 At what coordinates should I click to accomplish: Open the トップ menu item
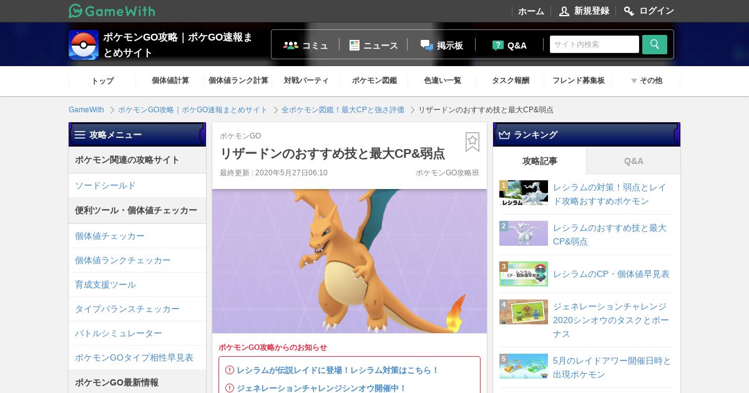pos(102,80)
